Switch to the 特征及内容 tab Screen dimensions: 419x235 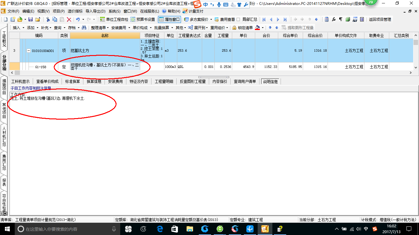pyautogui.click(x=139, y=81)
